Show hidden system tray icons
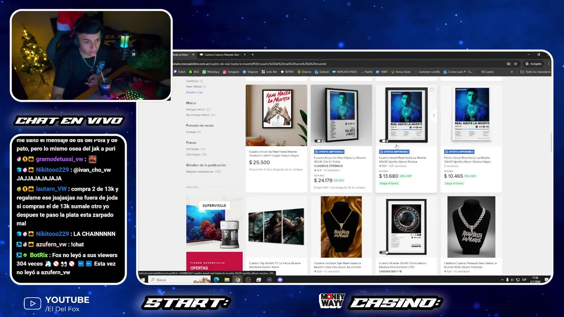 click(502, 280)
